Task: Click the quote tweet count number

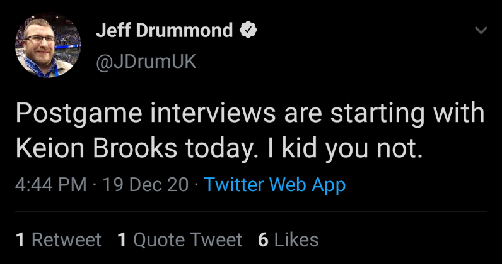Action: [x=122, y=239]
